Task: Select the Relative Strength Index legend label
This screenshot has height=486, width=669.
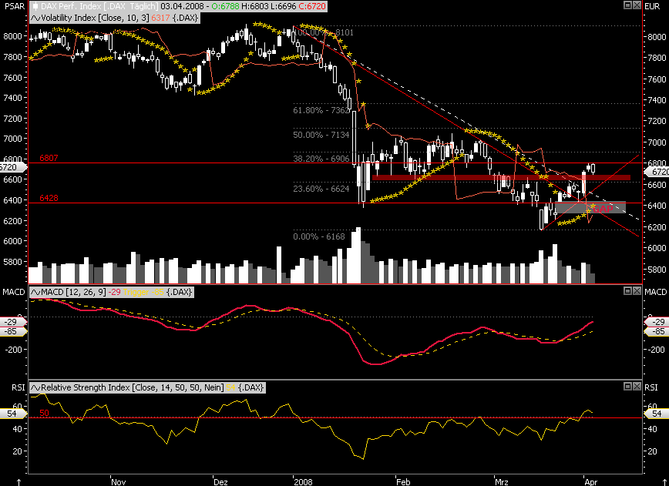Action: [147, 387]
